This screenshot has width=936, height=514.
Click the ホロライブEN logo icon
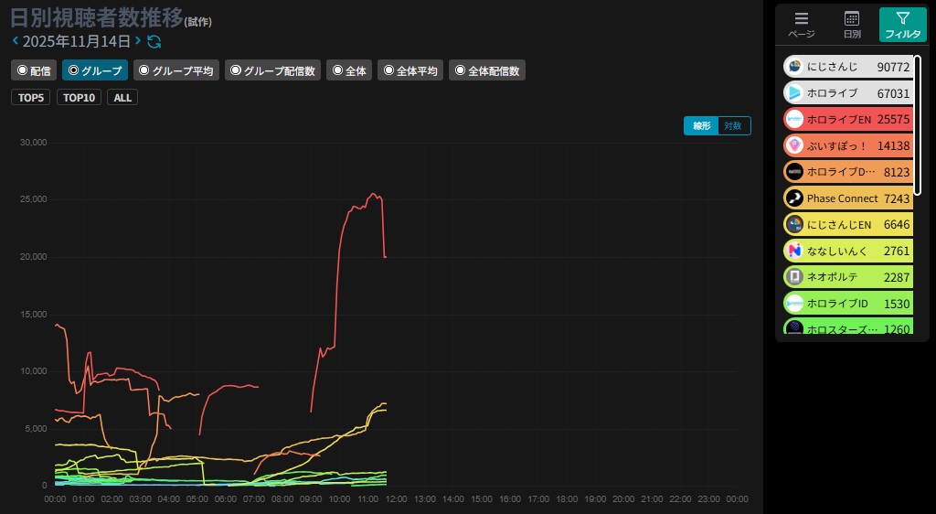[x=794, y=119]
